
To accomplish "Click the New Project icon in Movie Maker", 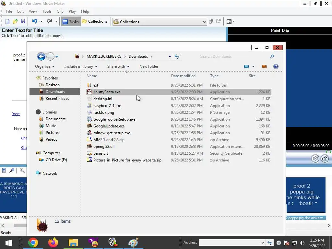I will coord(7,21).
